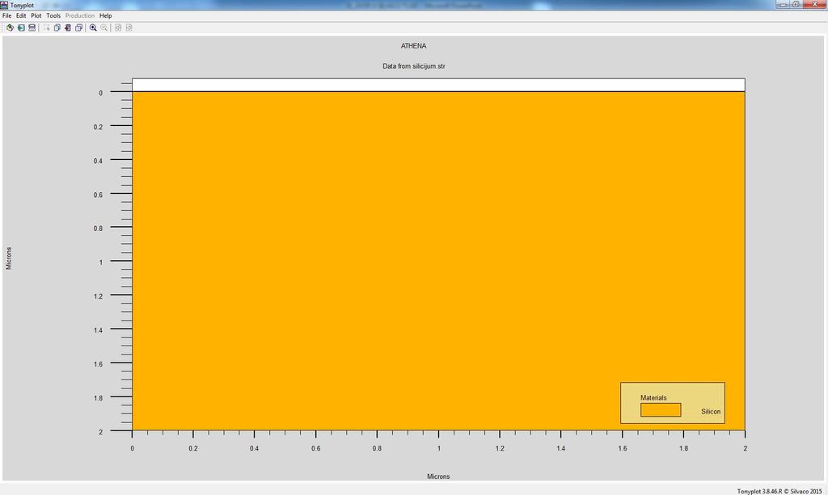Click the zoom in magnifier icon
This screenshot has height=495, width=828.
click(93, 27)
